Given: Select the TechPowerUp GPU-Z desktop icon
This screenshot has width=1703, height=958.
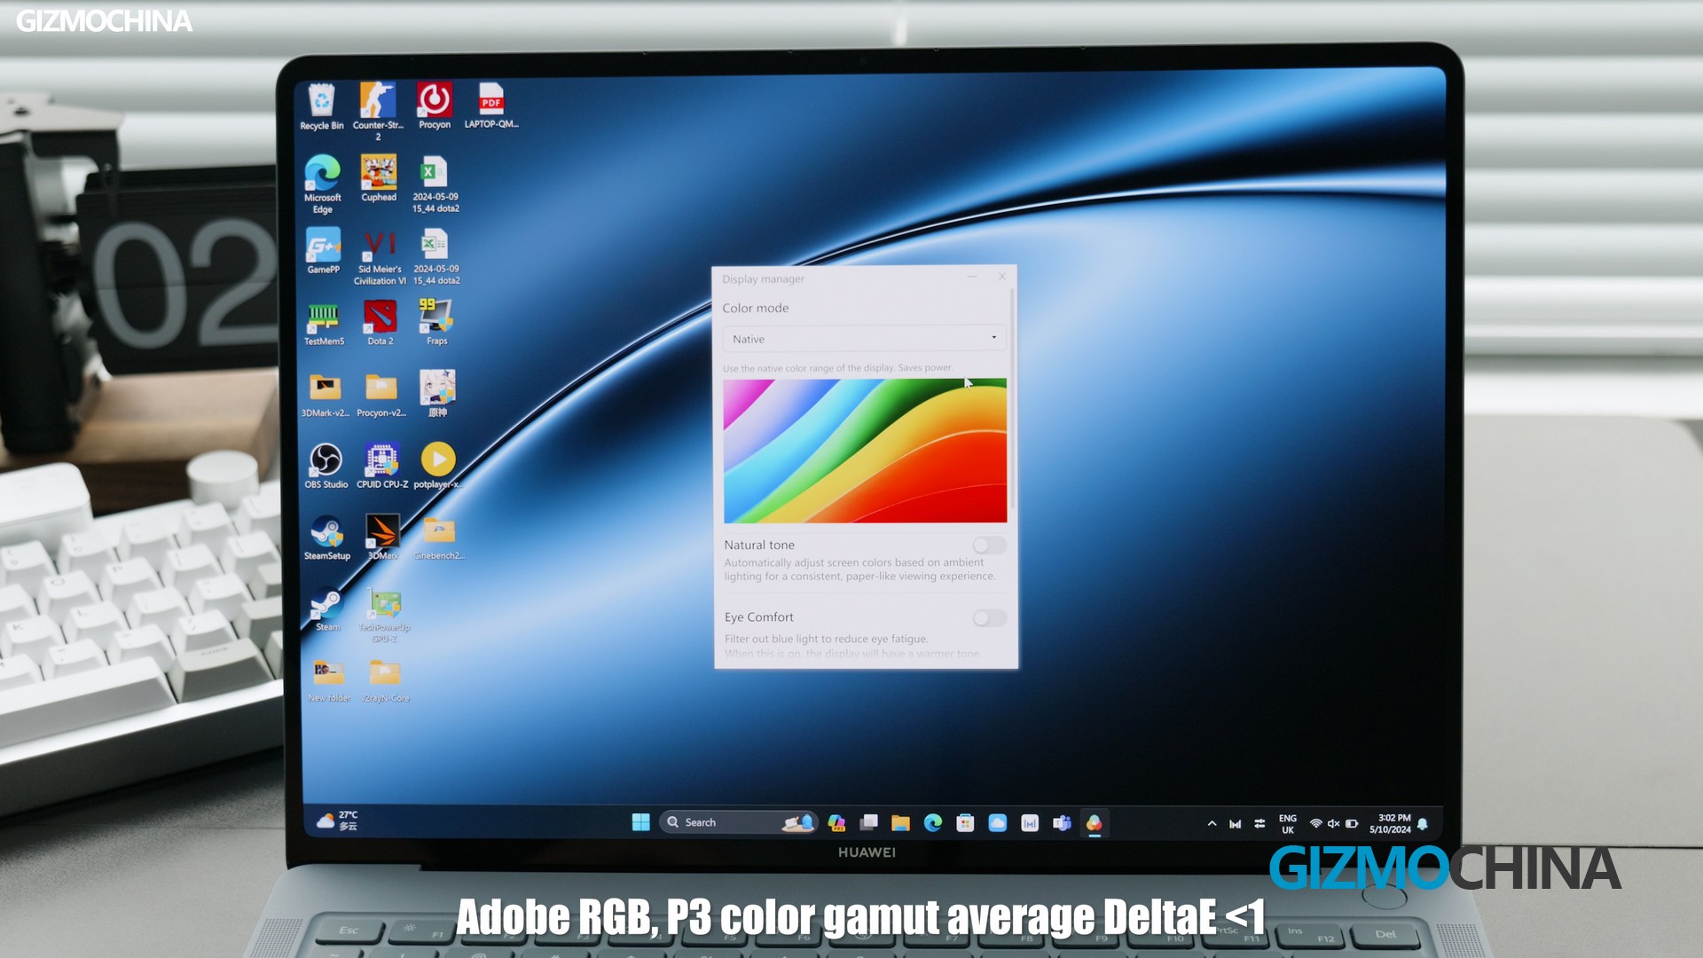Looking at the screenshot, I should pos(384,616).
